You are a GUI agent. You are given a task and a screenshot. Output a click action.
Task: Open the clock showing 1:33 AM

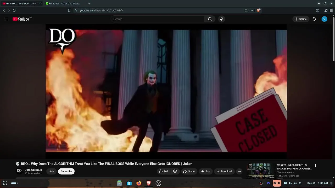coord(323,183)
